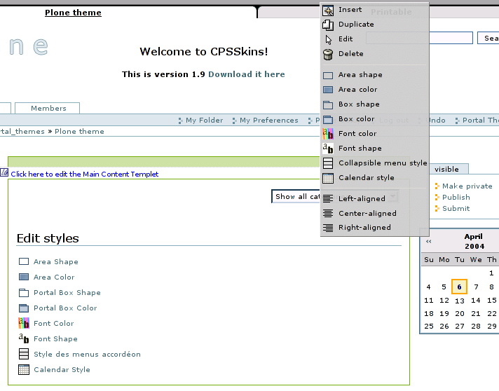Viewport: 499px width, 391px height.
Task: Click the Font shape menu icon
Action: click(328, 149)
